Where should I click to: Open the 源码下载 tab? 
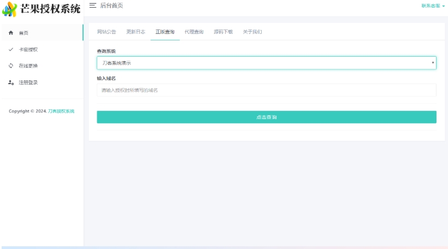[x=223, y=32]
